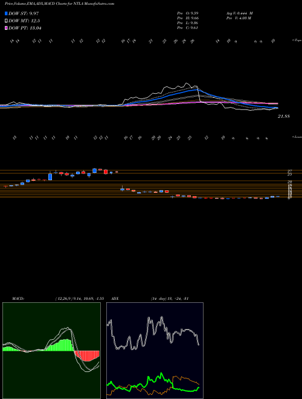This screenshot has width=302, height=399.
Task: Click the 'Pre L: 9.36' value
Action: click(188, 23)
